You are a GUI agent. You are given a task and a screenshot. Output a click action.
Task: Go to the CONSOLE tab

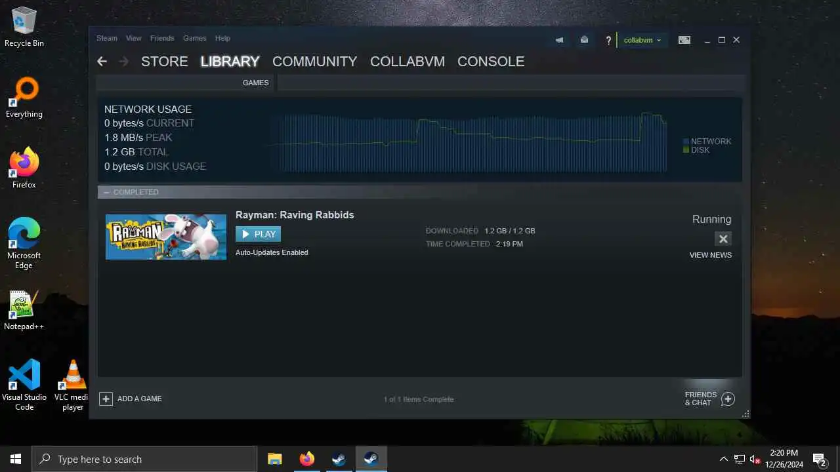[491, 61]
